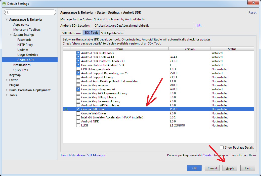Open Quick Lists settings

(x=20, y=70)
